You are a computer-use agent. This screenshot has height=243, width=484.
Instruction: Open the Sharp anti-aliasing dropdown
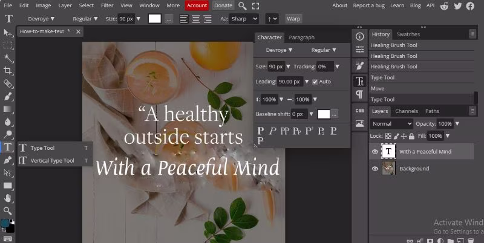(x=244, y=19)
